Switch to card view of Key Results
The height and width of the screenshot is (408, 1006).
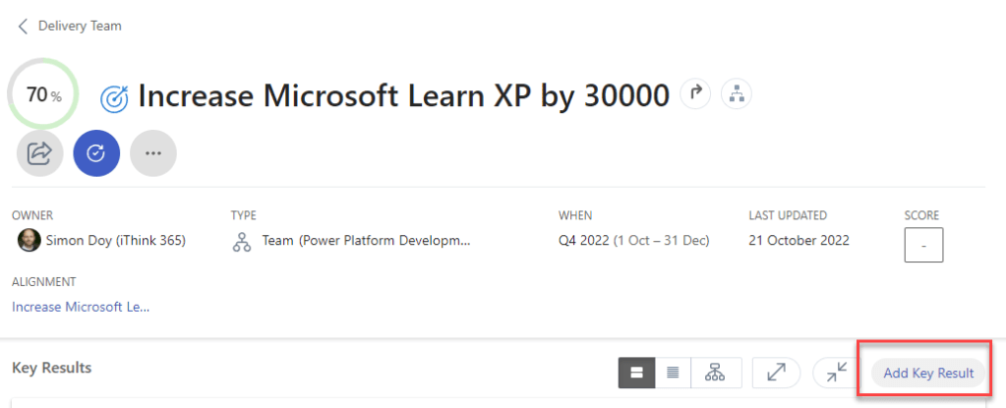tap(636, 373)
